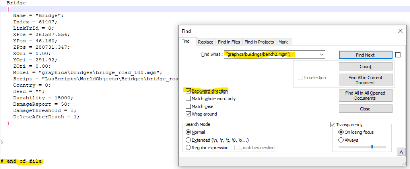The width and height of the screenshot is (410, 169).
Task: Click the Durability = 15000 line
Action: [43, 98]
